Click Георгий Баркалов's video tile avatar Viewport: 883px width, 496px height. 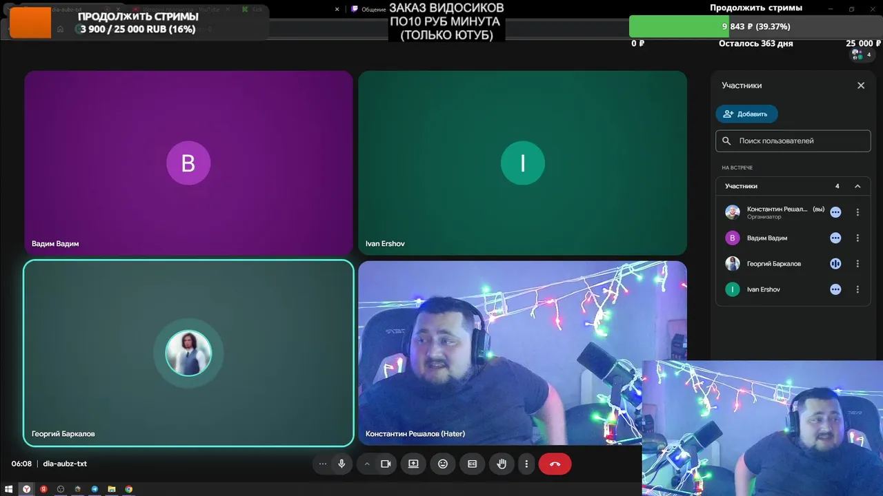click(x=188, y=353)
